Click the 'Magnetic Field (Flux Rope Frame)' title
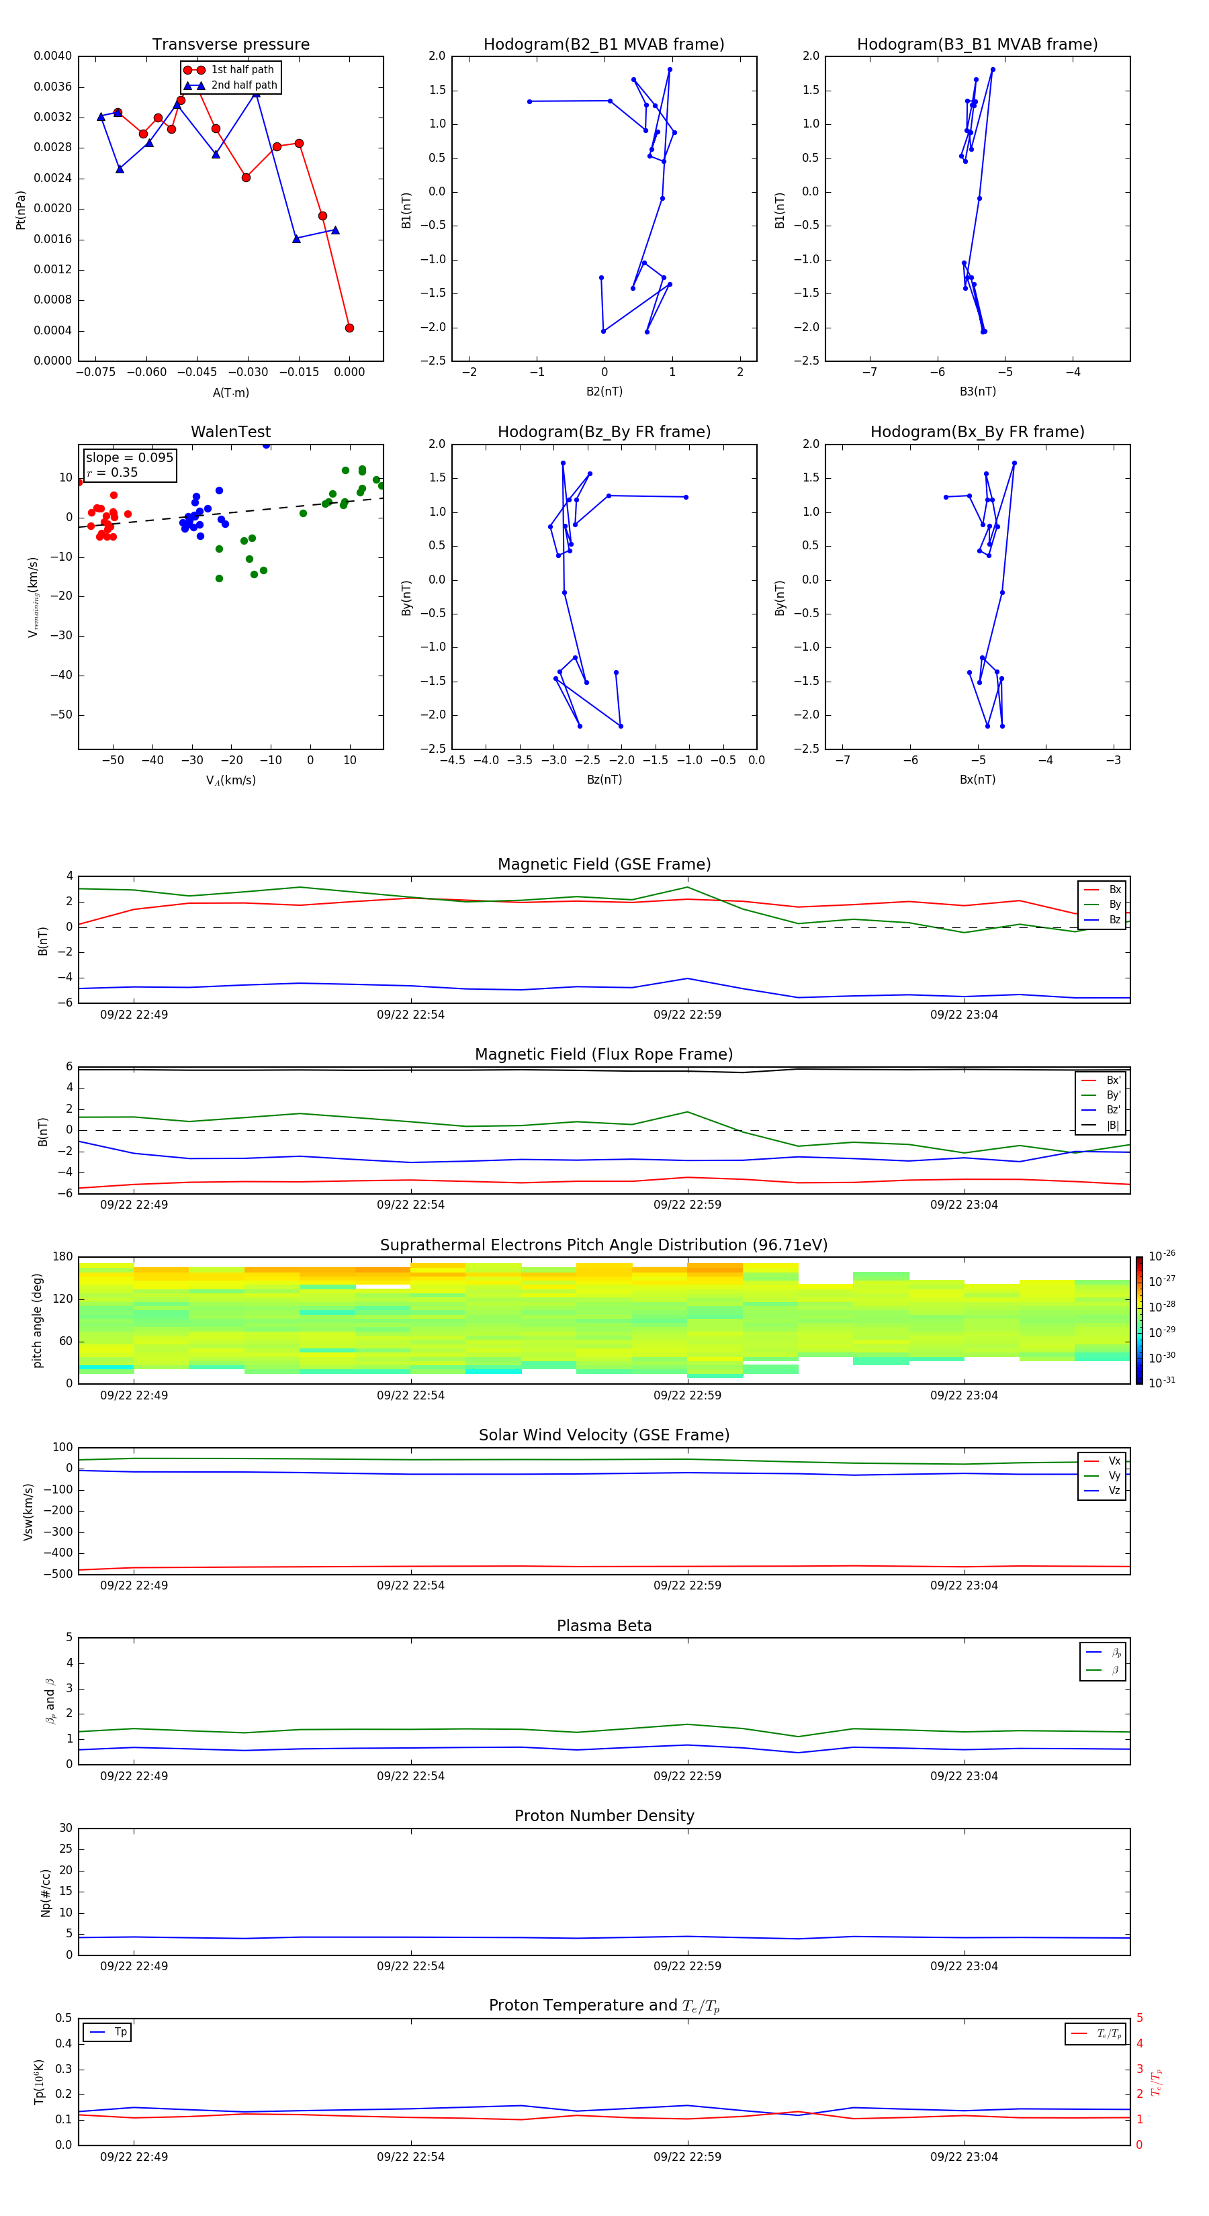The height and width of the screenshot is (2216, 1209). [604, 1054]
